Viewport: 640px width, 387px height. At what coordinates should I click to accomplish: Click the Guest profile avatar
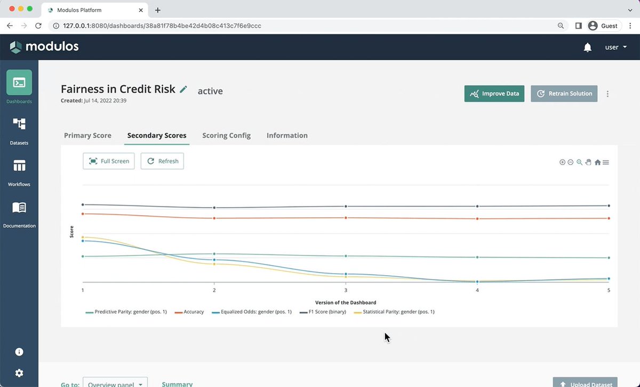pyautogui.click(x=593, y=26)
